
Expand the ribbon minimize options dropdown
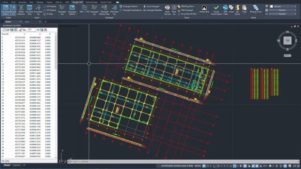(120, 2)
